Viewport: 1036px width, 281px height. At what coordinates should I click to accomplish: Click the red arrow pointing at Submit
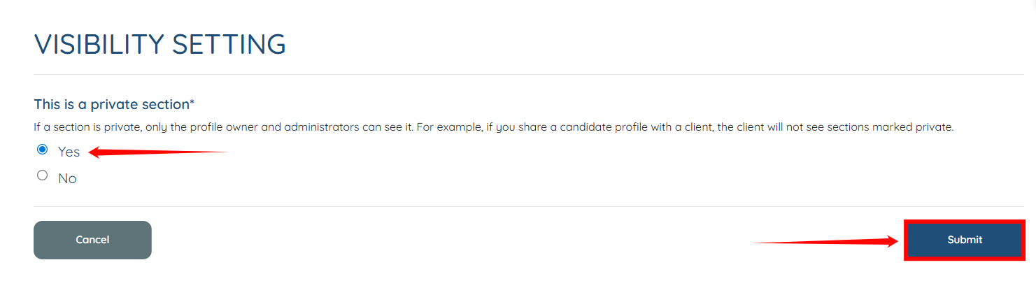coord(825,242)
